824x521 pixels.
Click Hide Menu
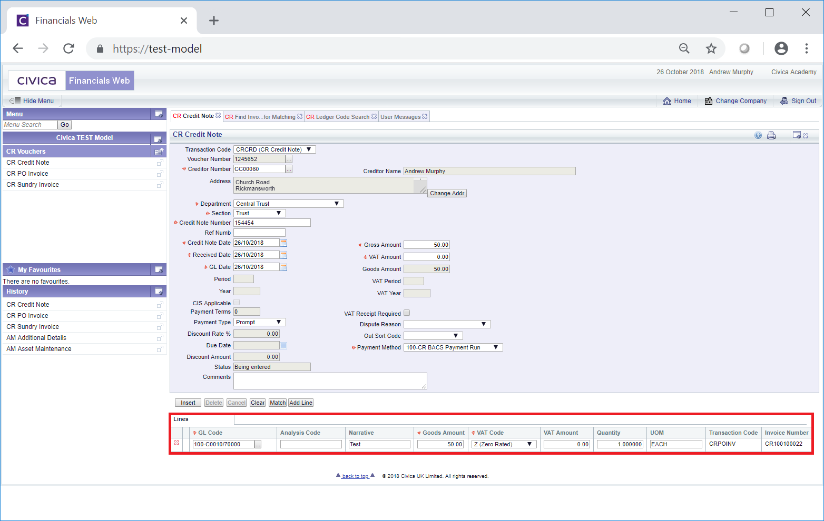(32, 101)
